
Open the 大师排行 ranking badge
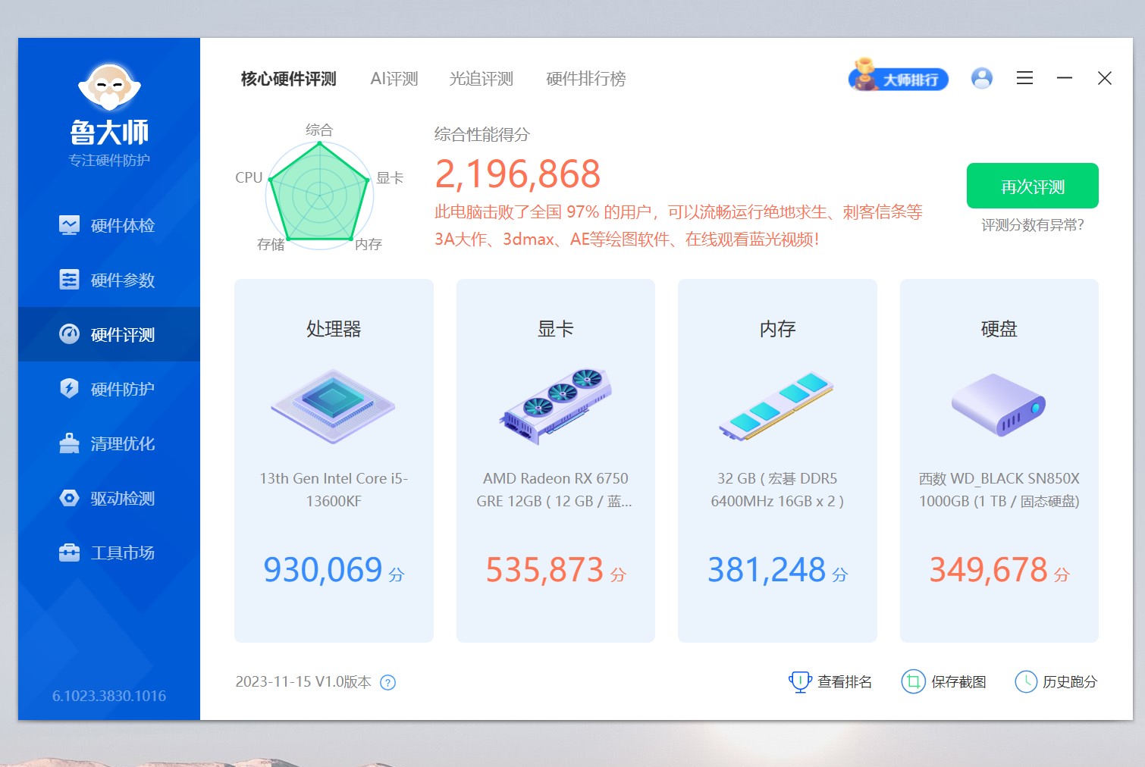coord(899,77)
